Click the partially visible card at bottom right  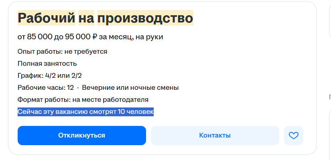coord(330,135)
